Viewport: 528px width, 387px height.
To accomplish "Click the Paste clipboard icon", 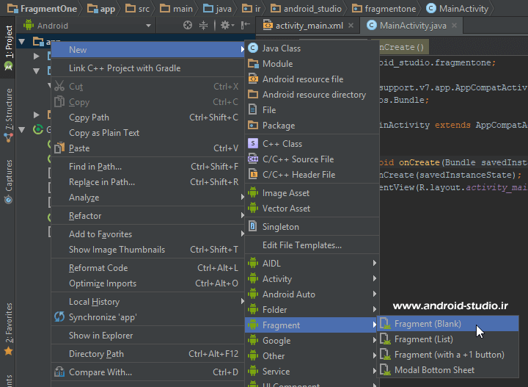I will (x=59, y=148).
